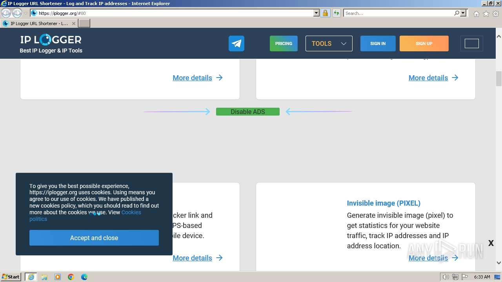The width and height of the screenshot is (502, 282).
Task: Open a new browser tab
Action: (84, 23)
